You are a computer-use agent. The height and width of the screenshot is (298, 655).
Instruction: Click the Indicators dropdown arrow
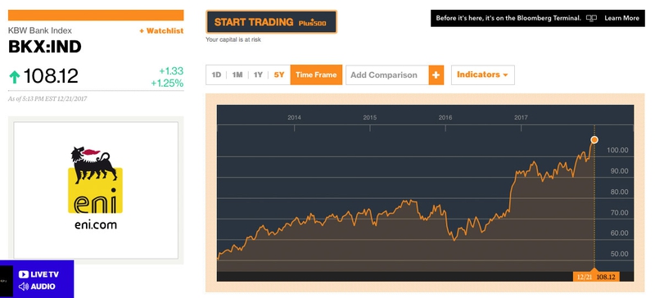[x=505, y=75]
